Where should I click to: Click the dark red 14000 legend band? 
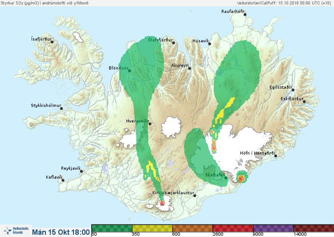[314, 228]
